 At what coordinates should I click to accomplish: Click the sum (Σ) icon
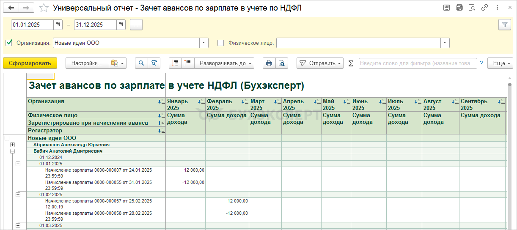(x=351, y=63)
